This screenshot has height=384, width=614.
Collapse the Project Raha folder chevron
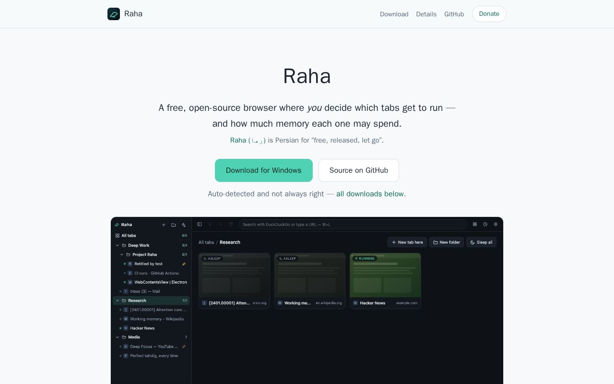(122, 254)
